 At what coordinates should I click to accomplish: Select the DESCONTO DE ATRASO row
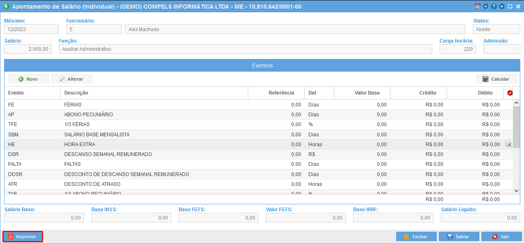point(259,184)
